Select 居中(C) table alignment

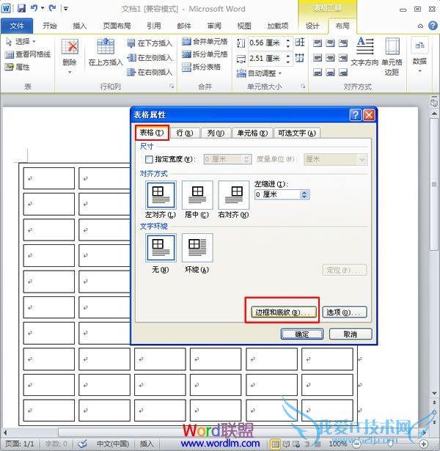coord(197,195)
